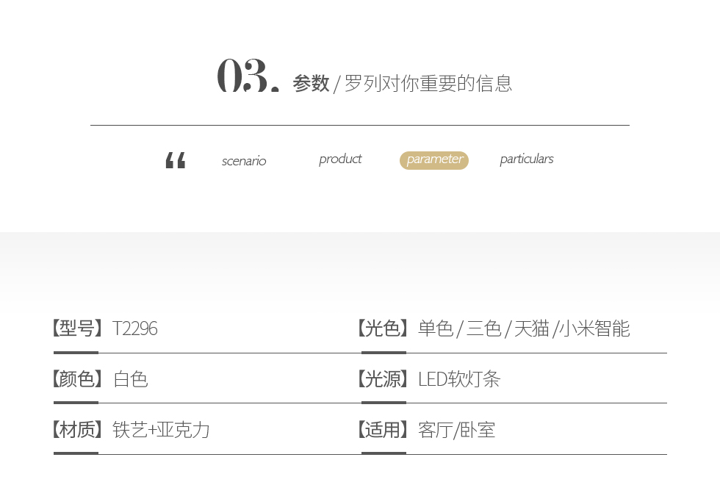Click the 参数 section heading
This screenshot has width=720, height=496.
[x=311, y=84]
